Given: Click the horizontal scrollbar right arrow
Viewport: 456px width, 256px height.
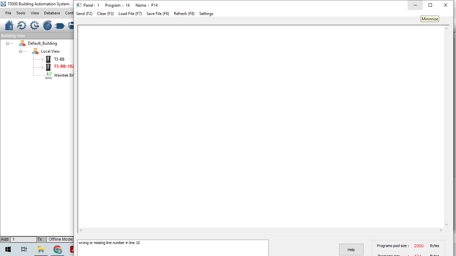Looking at the screenshot, I should tap(441, 230).
